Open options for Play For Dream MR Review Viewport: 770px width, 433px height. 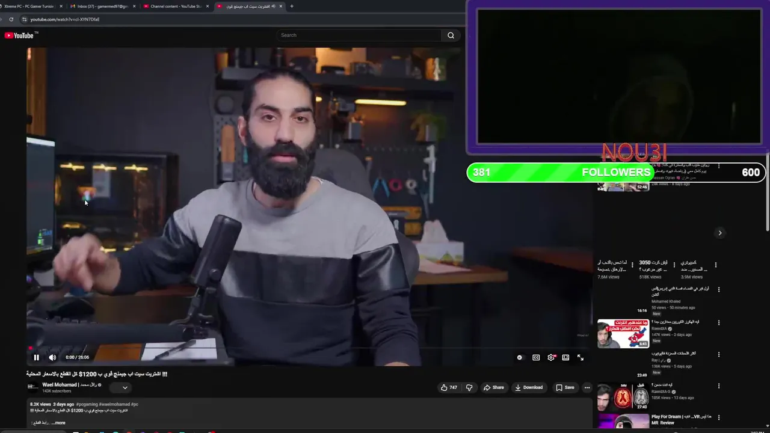click(x=719, y=417)
